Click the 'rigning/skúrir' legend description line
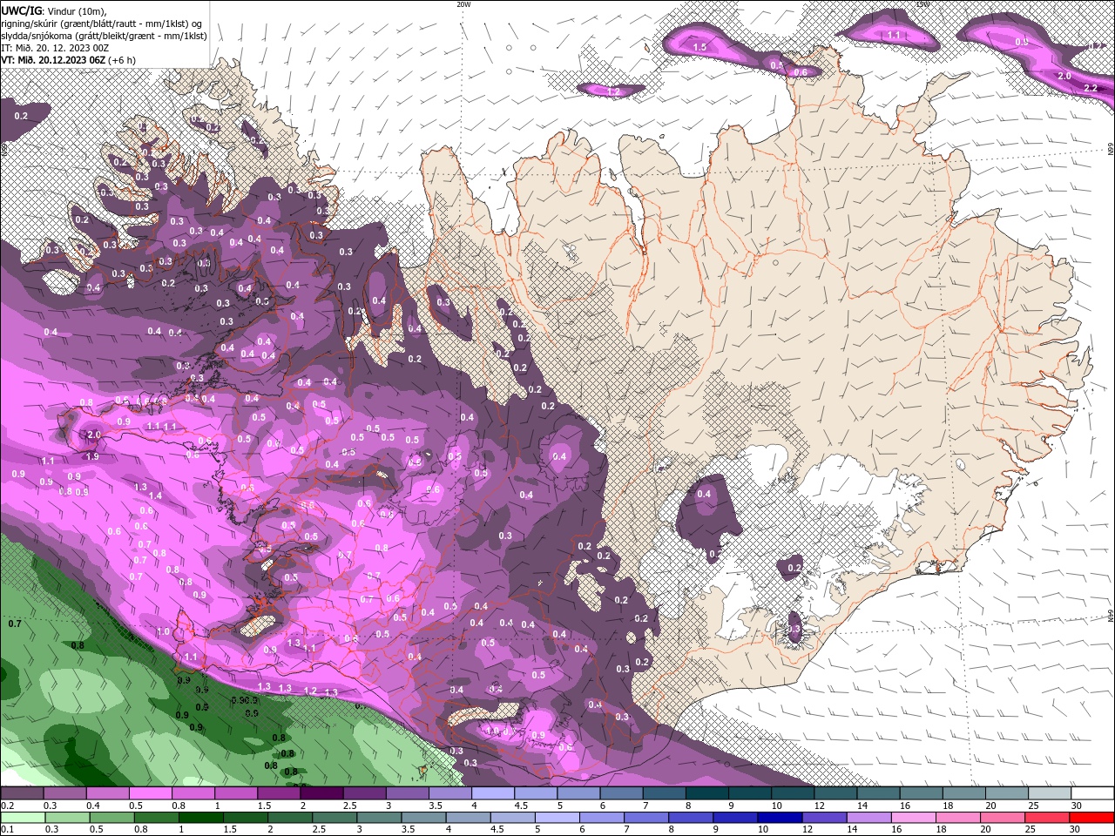Viewport: 1115px width, 836px height. 102,24
